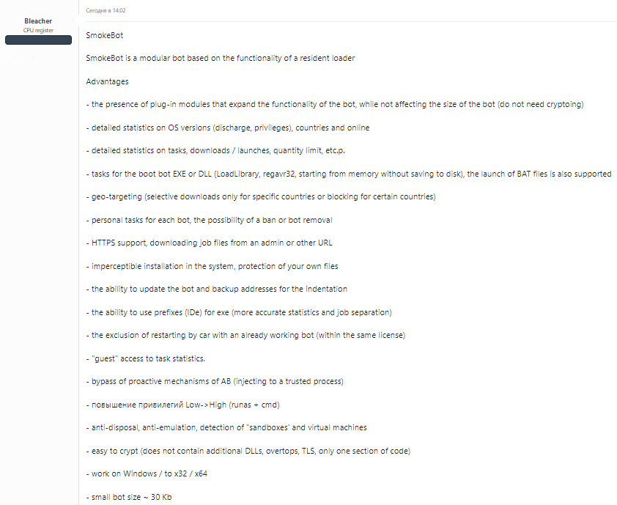Click the SmokeBot heading line

tap(105, 35)
